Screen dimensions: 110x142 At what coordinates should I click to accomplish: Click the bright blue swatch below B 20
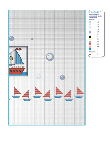(x=90, y=49)
